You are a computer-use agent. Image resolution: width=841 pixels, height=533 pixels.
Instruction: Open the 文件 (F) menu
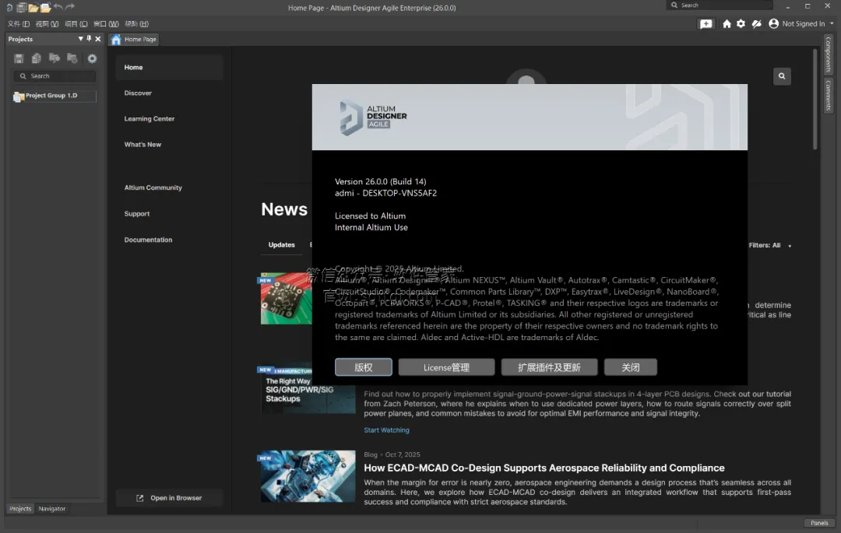[19, 23]
